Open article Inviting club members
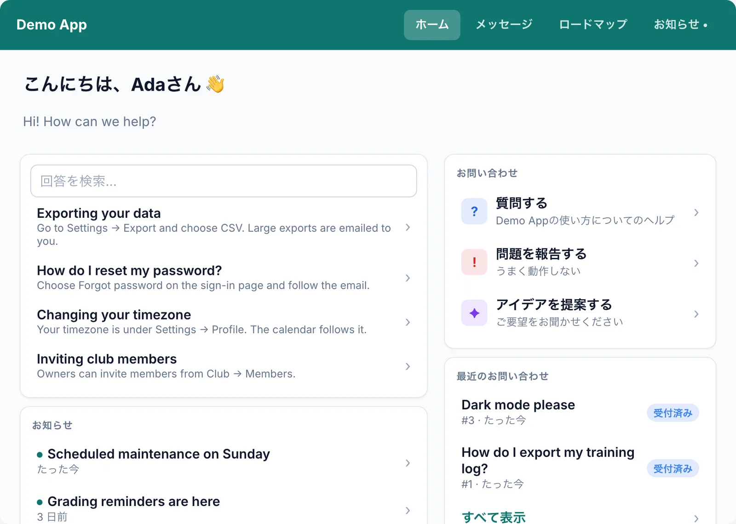Viewport: 736px width, 524px height. [x=224, y=367]
